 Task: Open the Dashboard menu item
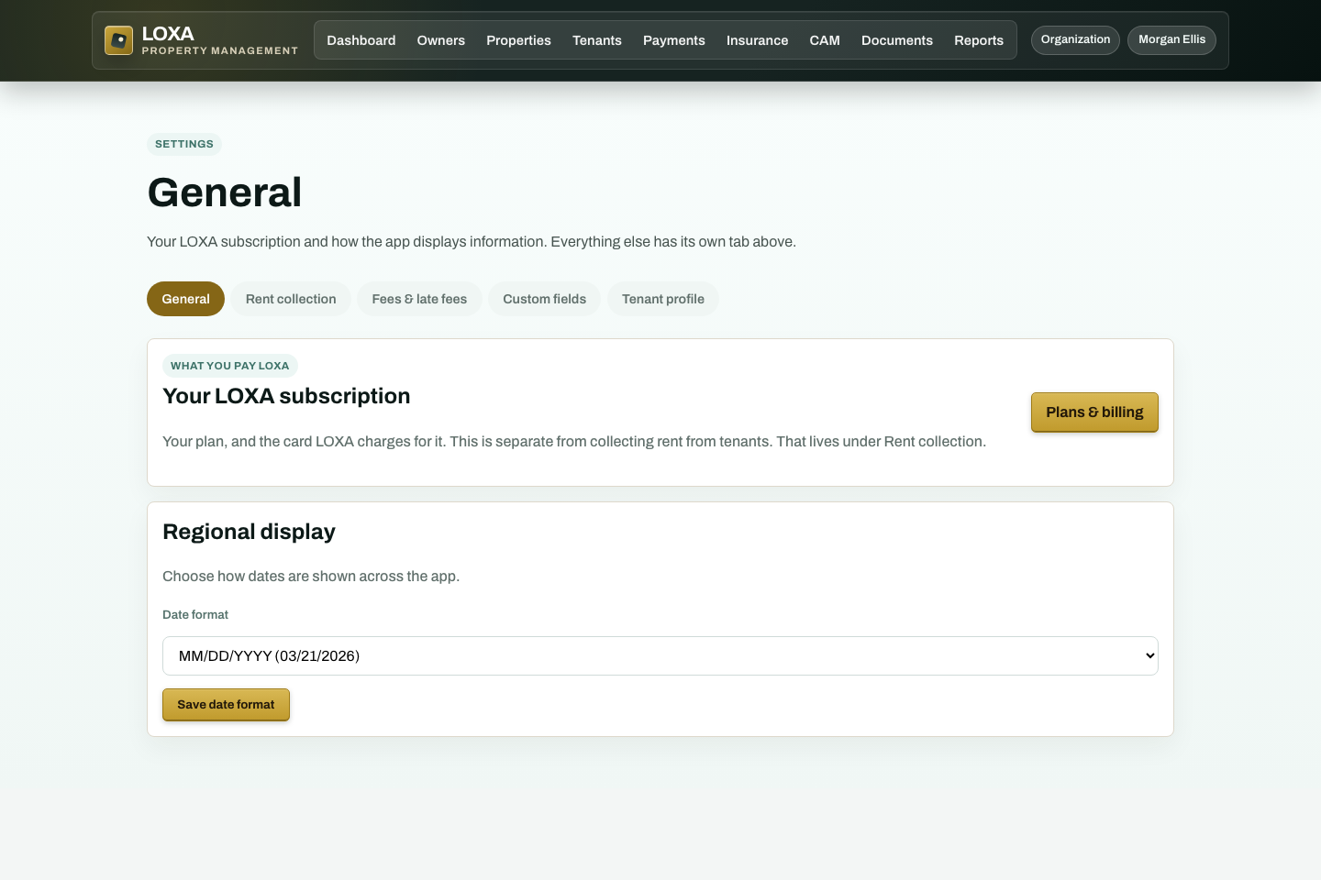click(361, 40)
